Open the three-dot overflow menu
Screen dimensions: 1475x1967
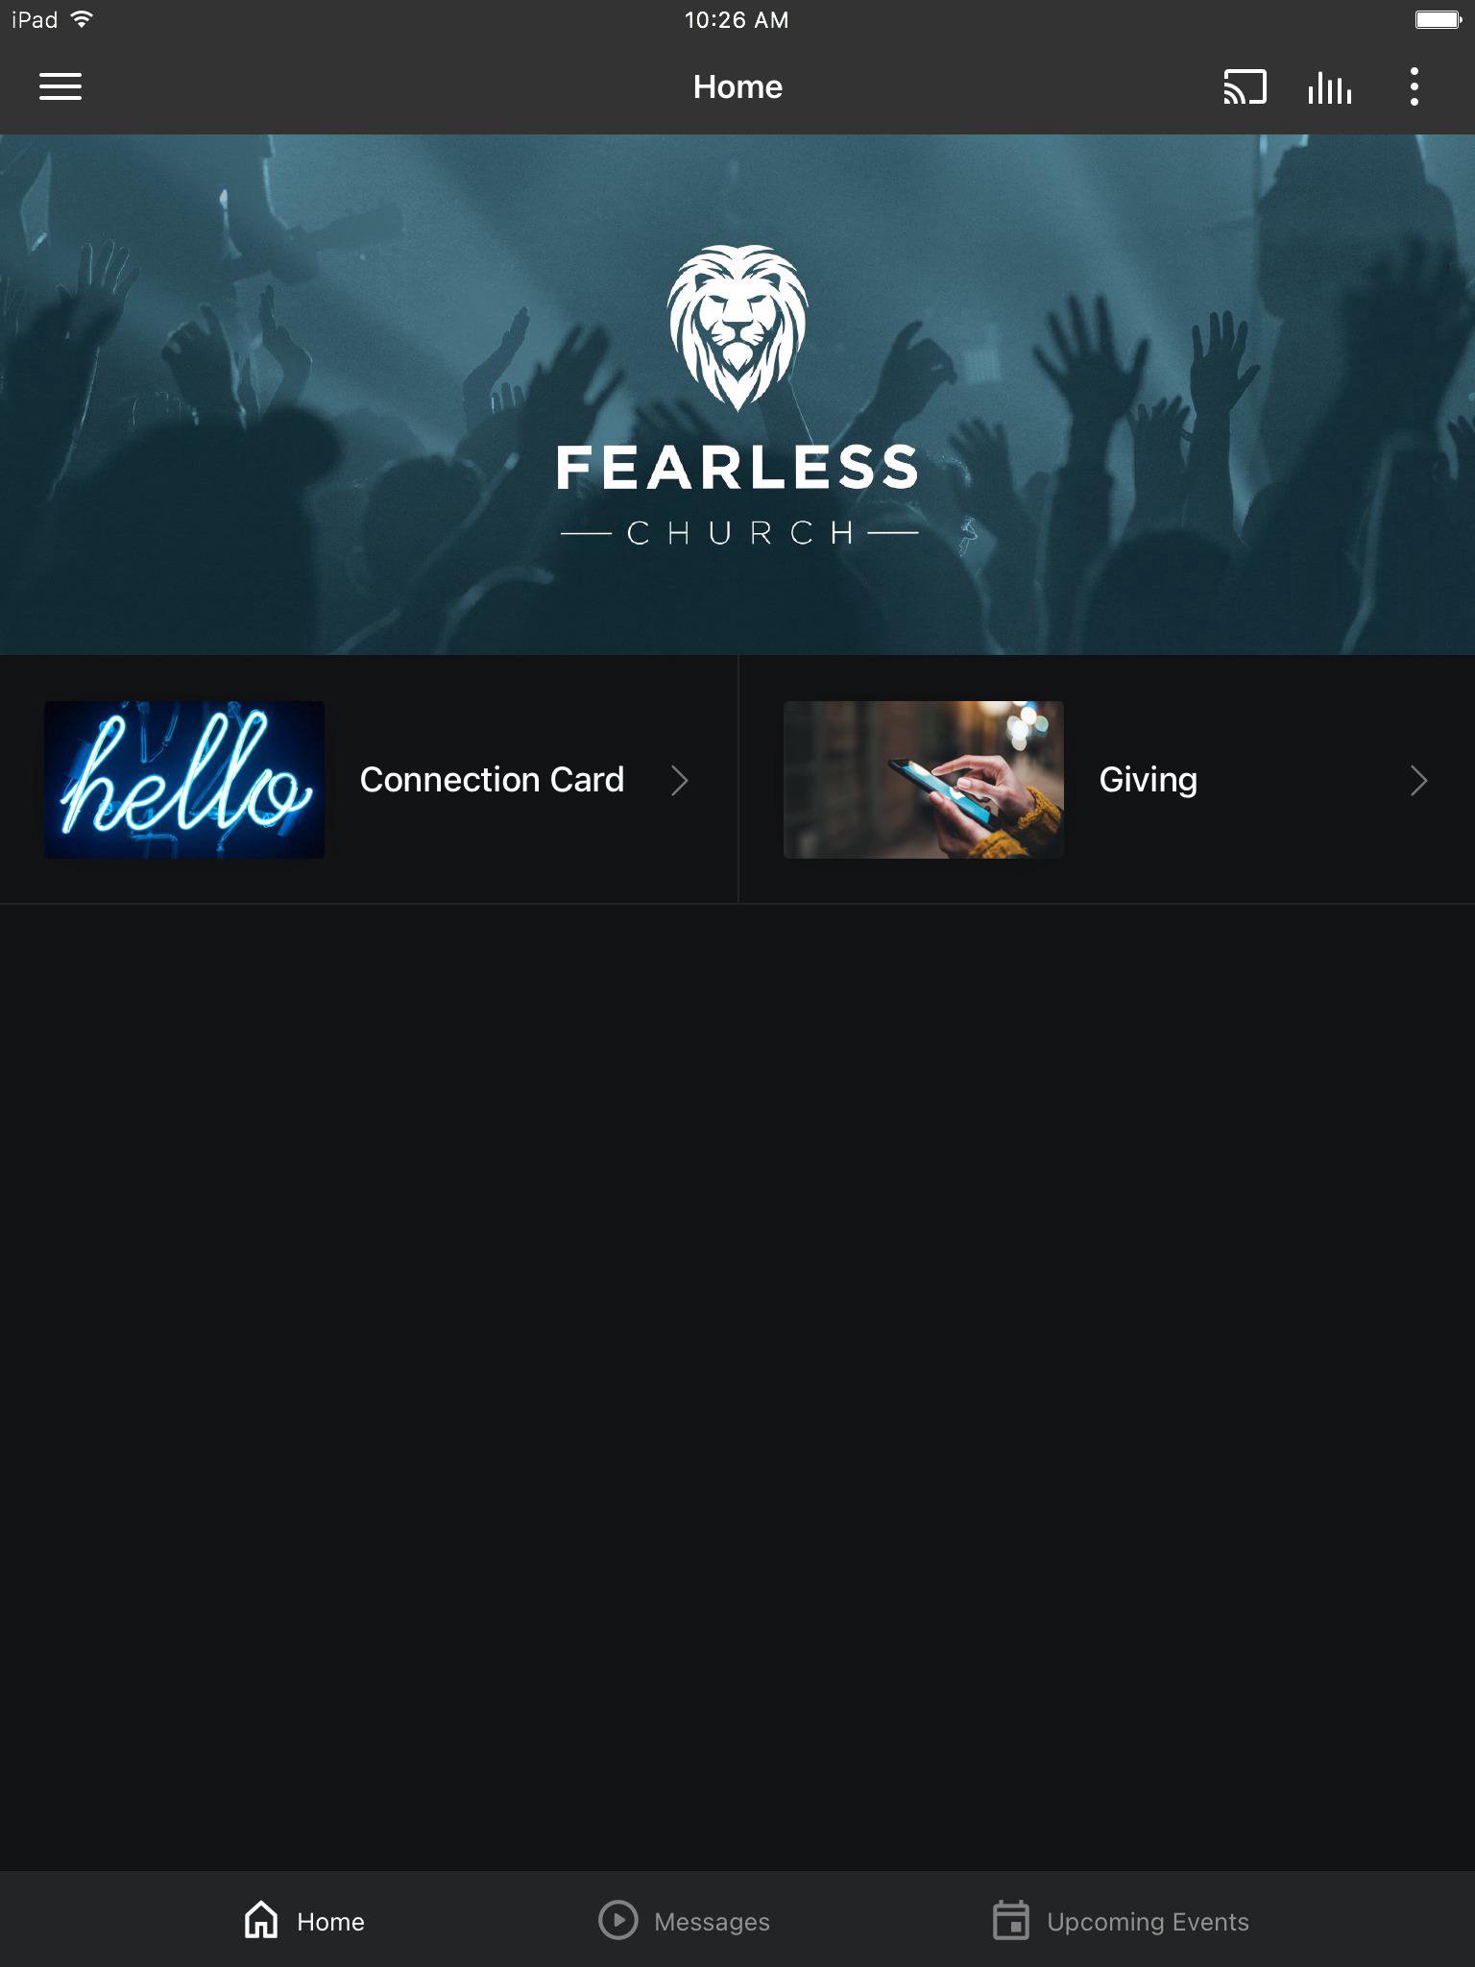[1414, 86]
